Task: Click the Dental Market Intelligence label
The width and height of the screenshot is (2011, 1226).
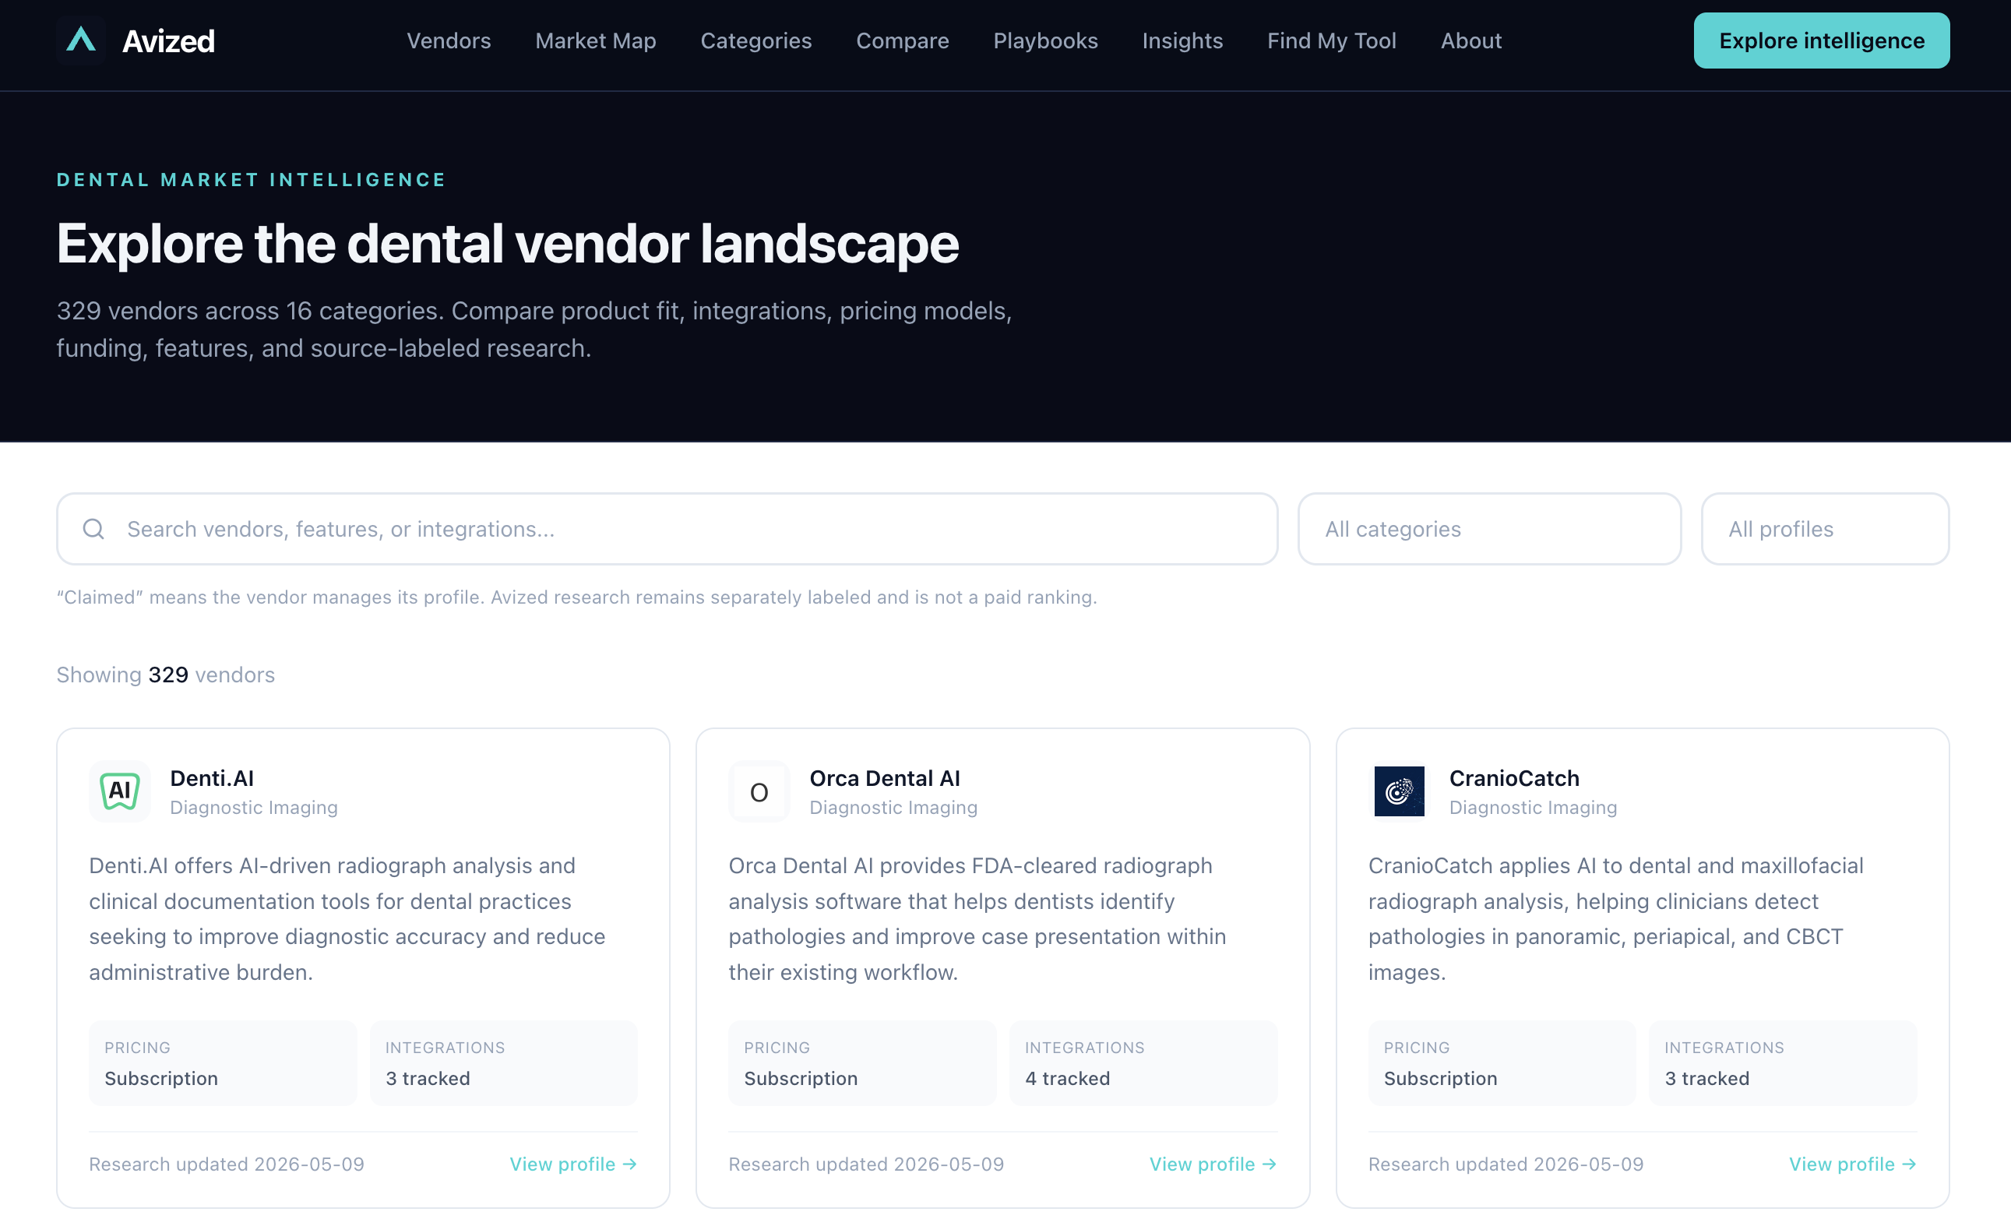Action: [252, 180]
